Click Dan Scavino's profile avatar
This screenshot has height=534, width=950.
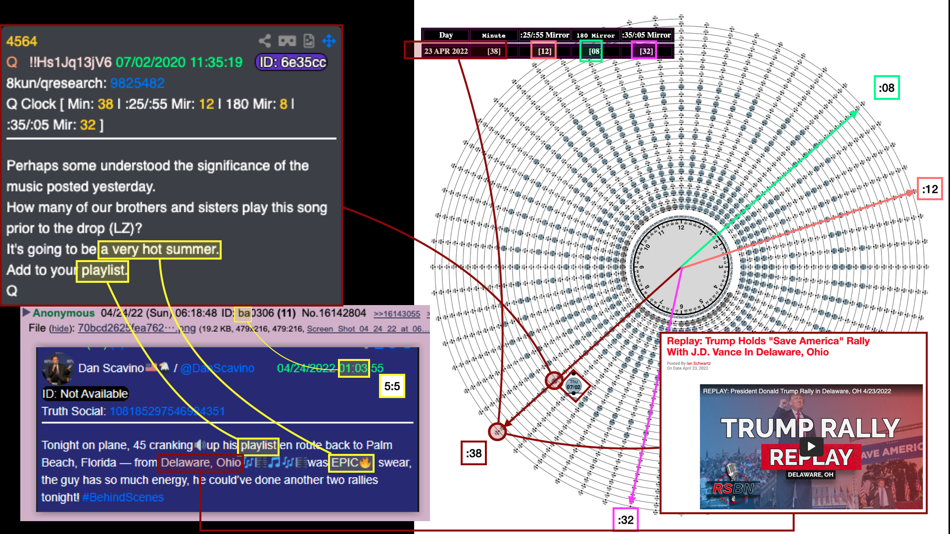coord(58,369)
